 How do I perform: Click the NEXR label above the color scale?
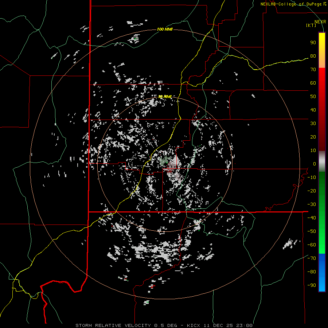tap(320, 22)
